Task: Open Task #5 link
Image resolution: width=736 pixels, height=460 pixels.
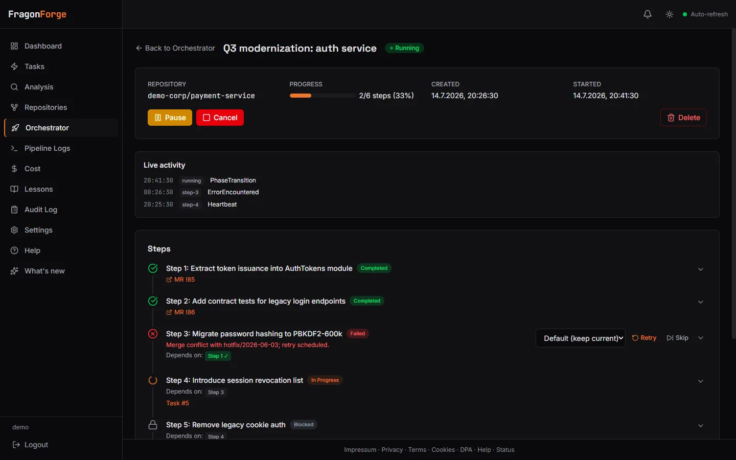Action: tap(177, 403)
